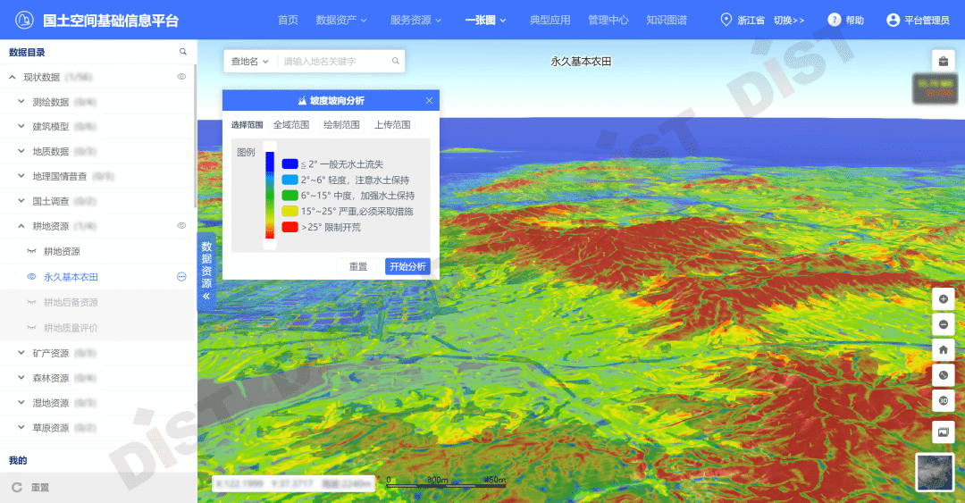Open the 查地名 search type dropdown
Viewport: 965px width, 503px height.
tap(250, 61)
